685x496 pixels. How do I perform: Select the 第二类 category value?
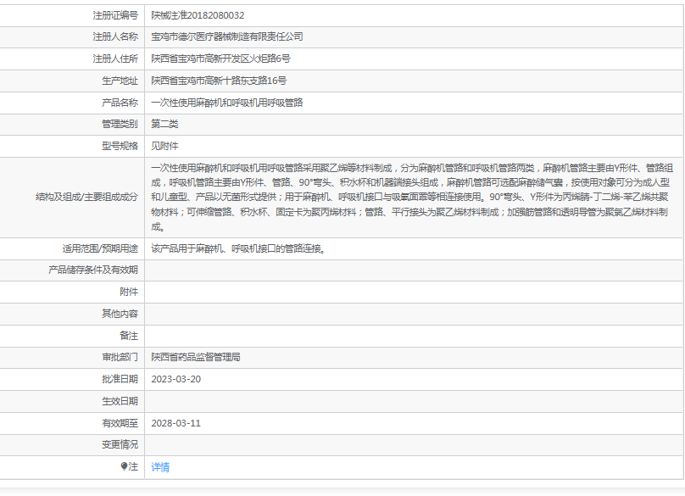point(164,124)
